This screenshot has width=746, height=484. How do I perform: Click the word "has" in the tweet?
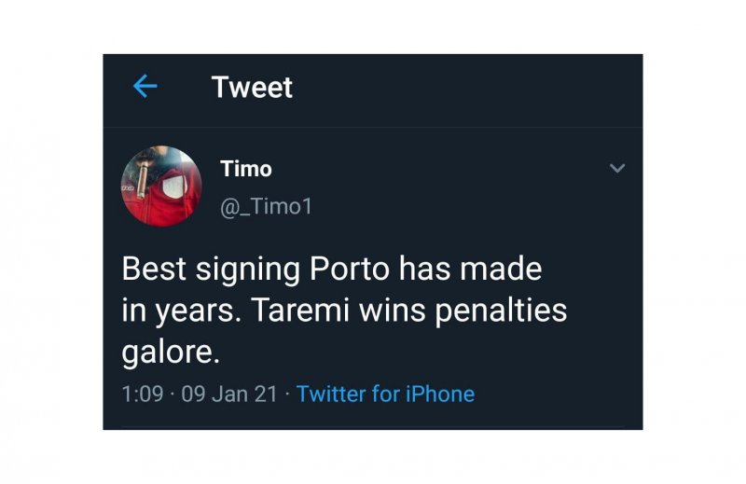(425, 270)
